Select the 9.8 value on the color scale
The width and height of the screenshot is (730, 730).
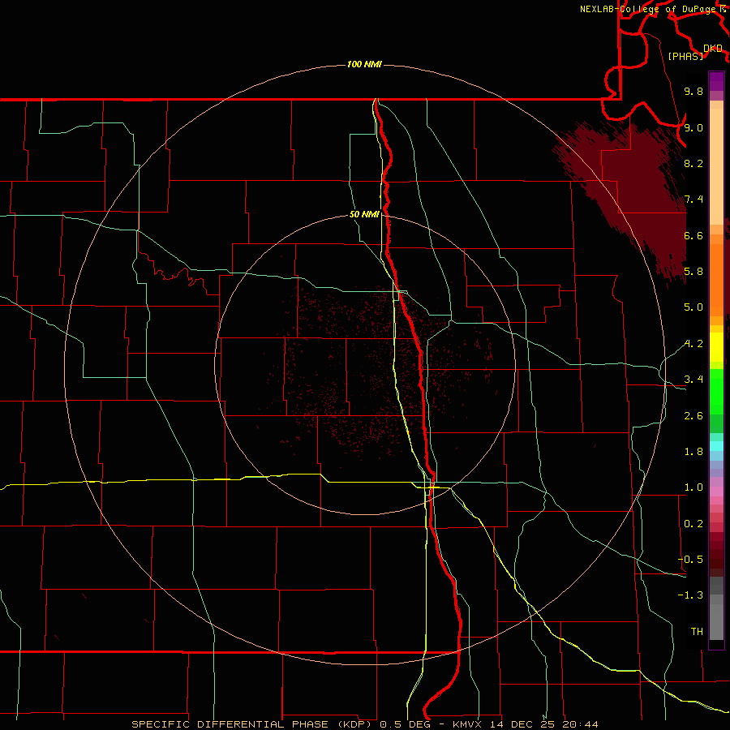pyautogui.click(x=693, y=91)
